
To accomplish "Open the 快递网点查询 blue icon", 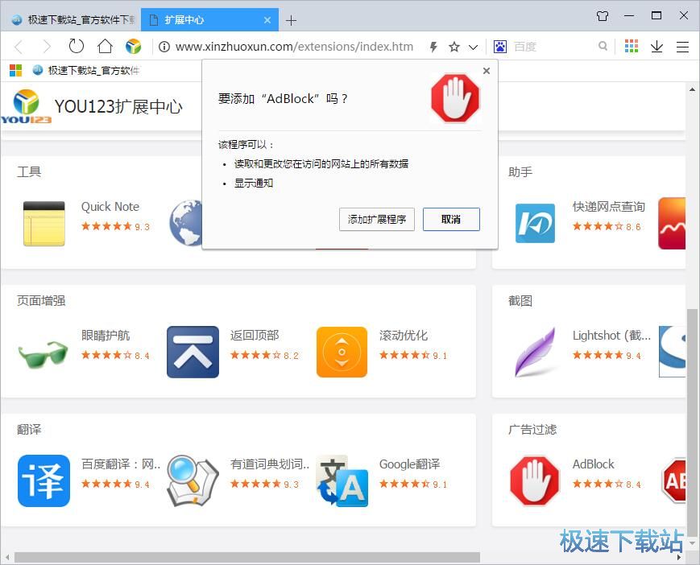I will pos(535,223).
